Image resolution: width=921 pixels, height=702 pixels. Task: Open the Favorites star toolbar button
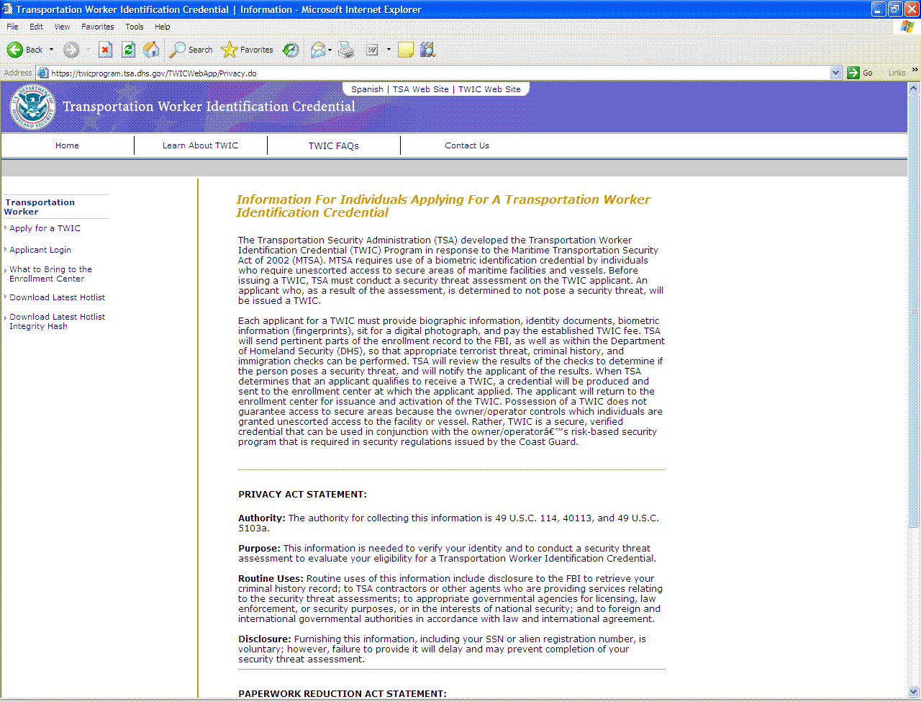tap(247, 50)
